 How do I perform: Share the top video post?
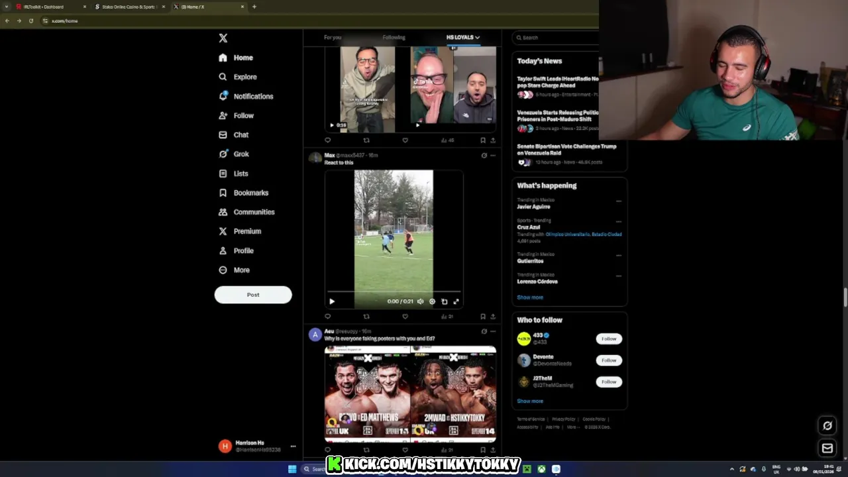[x=492, y=140]
